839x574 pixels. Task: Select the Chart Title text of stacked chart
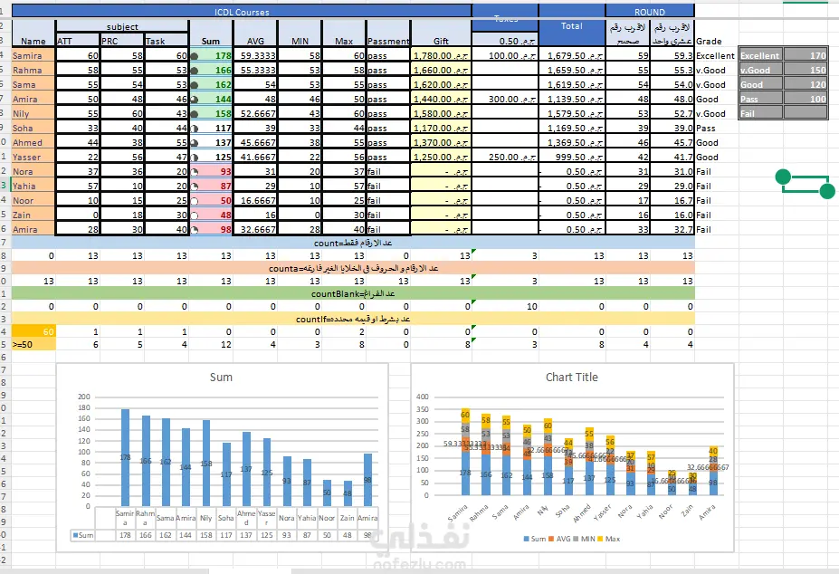571,377
